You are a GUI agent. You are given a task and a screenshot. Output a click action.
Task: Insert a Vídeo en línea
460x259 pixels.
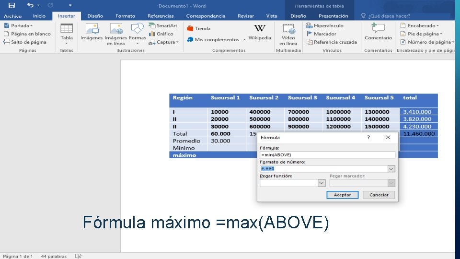(x=288, y=35)
